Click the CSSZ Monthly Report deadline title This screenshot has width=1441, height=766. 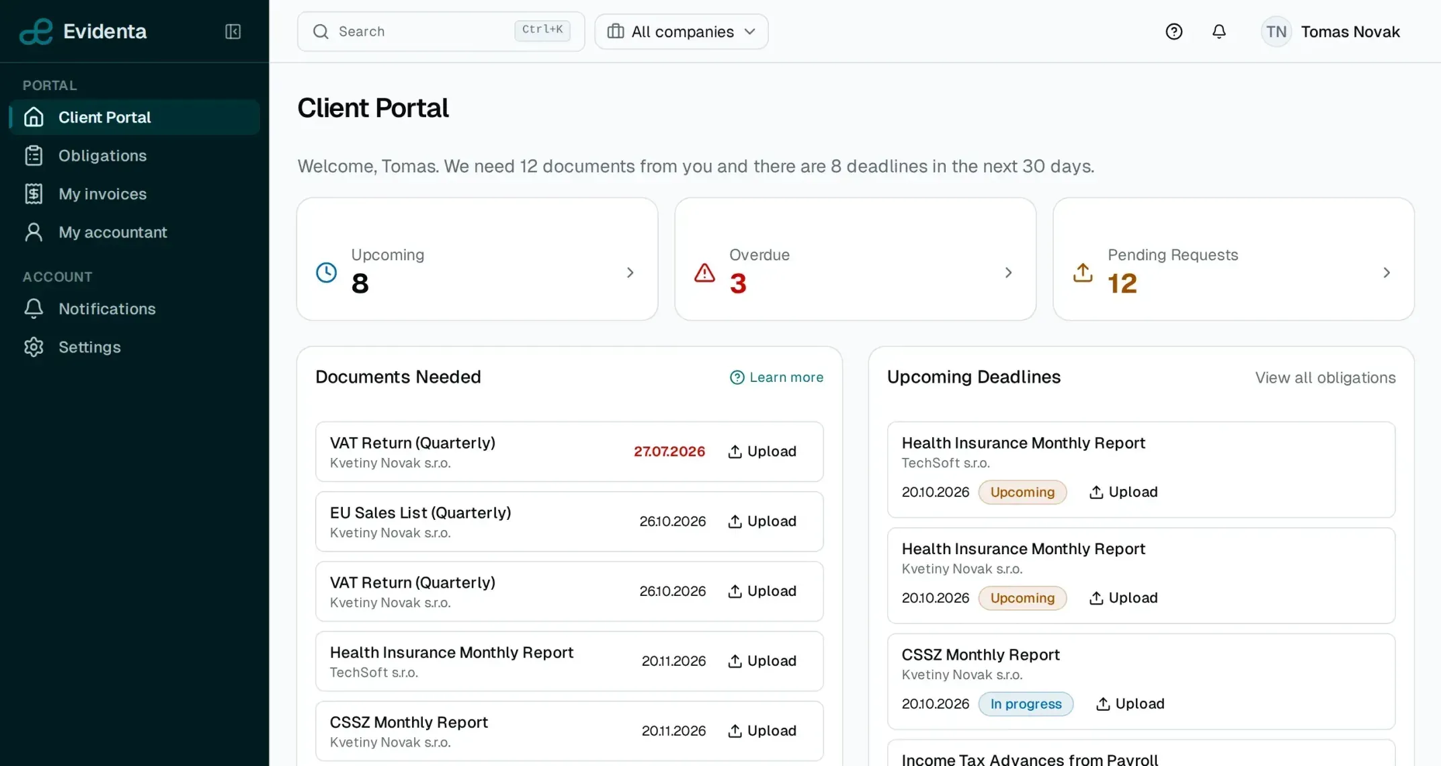(980, 655)
